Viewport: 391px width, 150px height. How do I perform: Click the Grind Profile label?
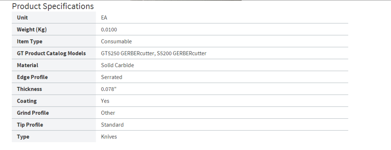click(x=33, y=113)
